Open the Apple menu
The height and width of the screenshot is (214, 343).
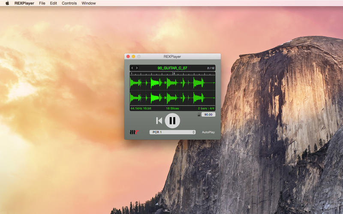tap(7, 3)
